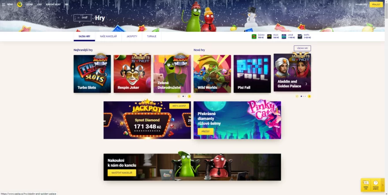Switch to the Turnaje tab
The height and width of the screenshot is (195, 388).
(151, 36)
